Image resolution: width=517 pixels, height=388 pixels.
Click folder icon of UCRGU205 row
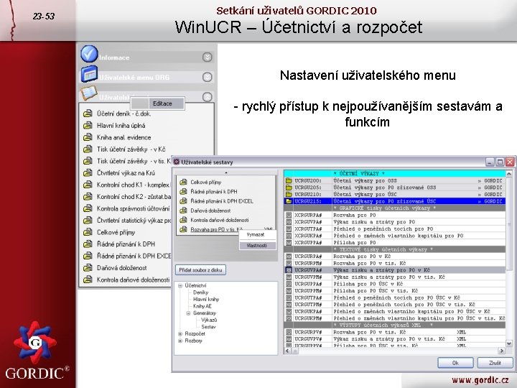click(289, 188)
